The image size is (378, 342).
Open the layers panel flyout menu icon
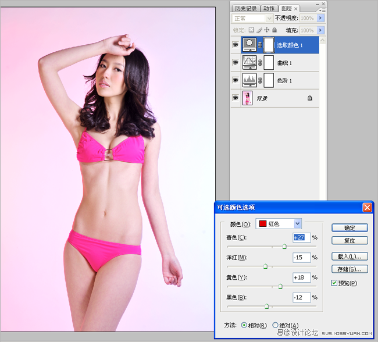point(322,10)
